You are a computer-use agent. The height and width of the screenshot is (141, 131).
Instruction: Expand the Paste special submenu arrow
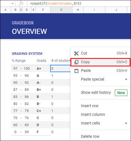(x=126, y=79)
